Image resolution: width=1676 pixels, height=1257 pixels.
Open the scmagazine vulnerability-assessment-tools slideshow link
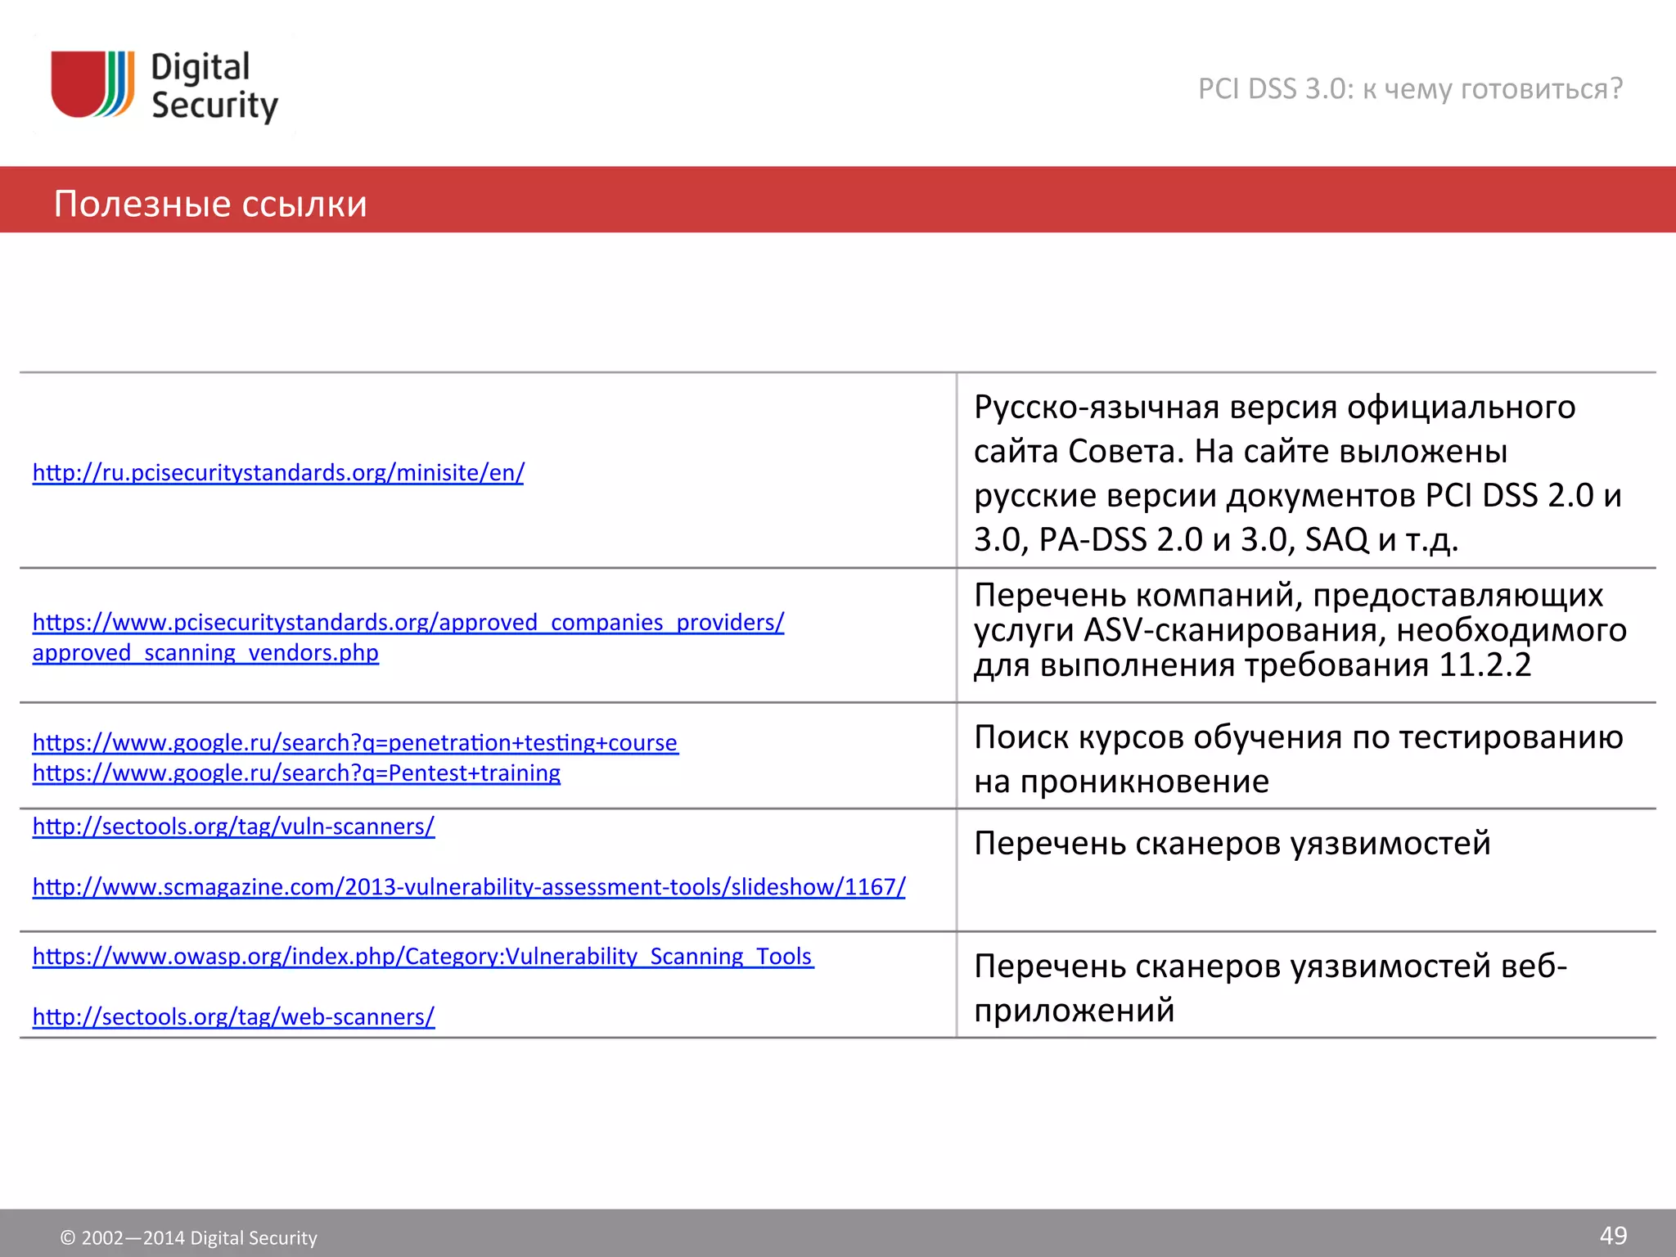pyautogui.click(x=469, y=887)
